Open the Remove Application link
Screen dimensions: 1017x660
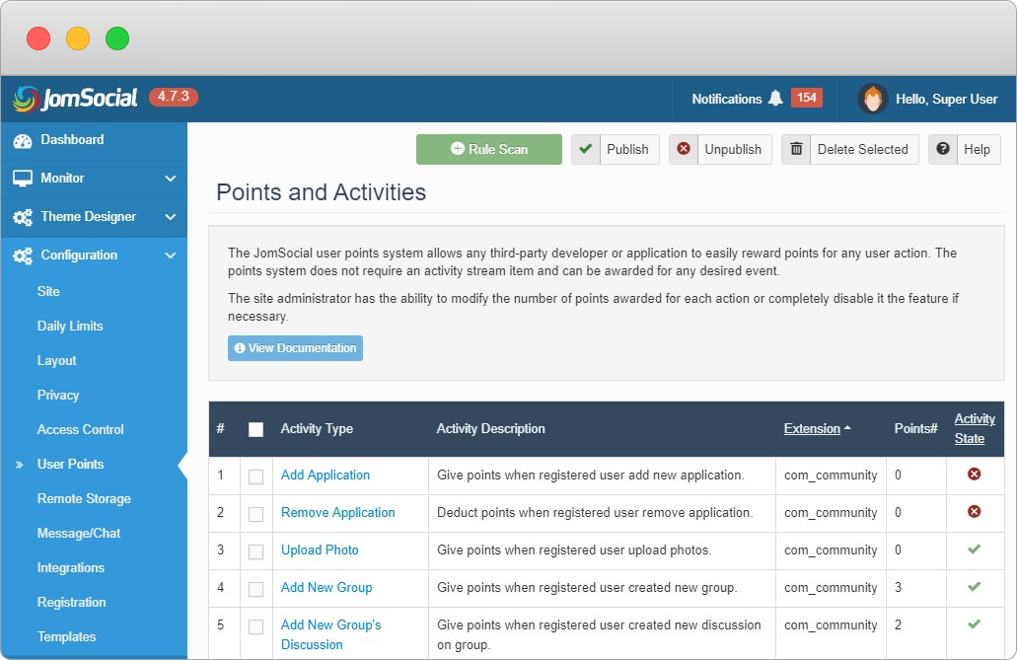click(x=338, y=513)
